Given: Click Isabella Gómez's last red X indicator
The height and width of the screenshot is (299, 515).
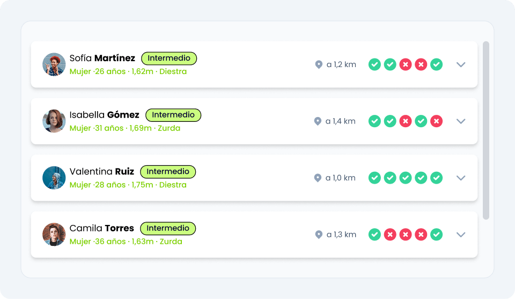Looking at the screenshot, I should tap(437, 121).
